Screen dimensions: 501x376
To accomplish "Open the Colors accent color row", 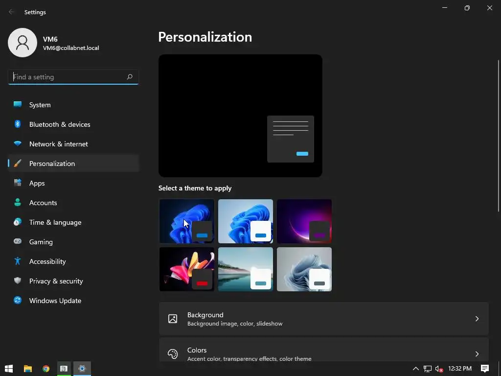I will pos(324,350).
